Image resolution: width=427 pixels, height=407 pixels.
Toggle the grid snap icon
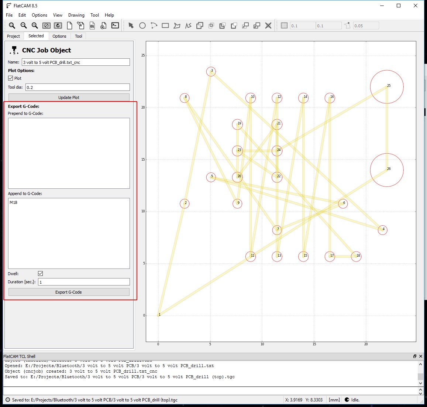click(284, 25)
